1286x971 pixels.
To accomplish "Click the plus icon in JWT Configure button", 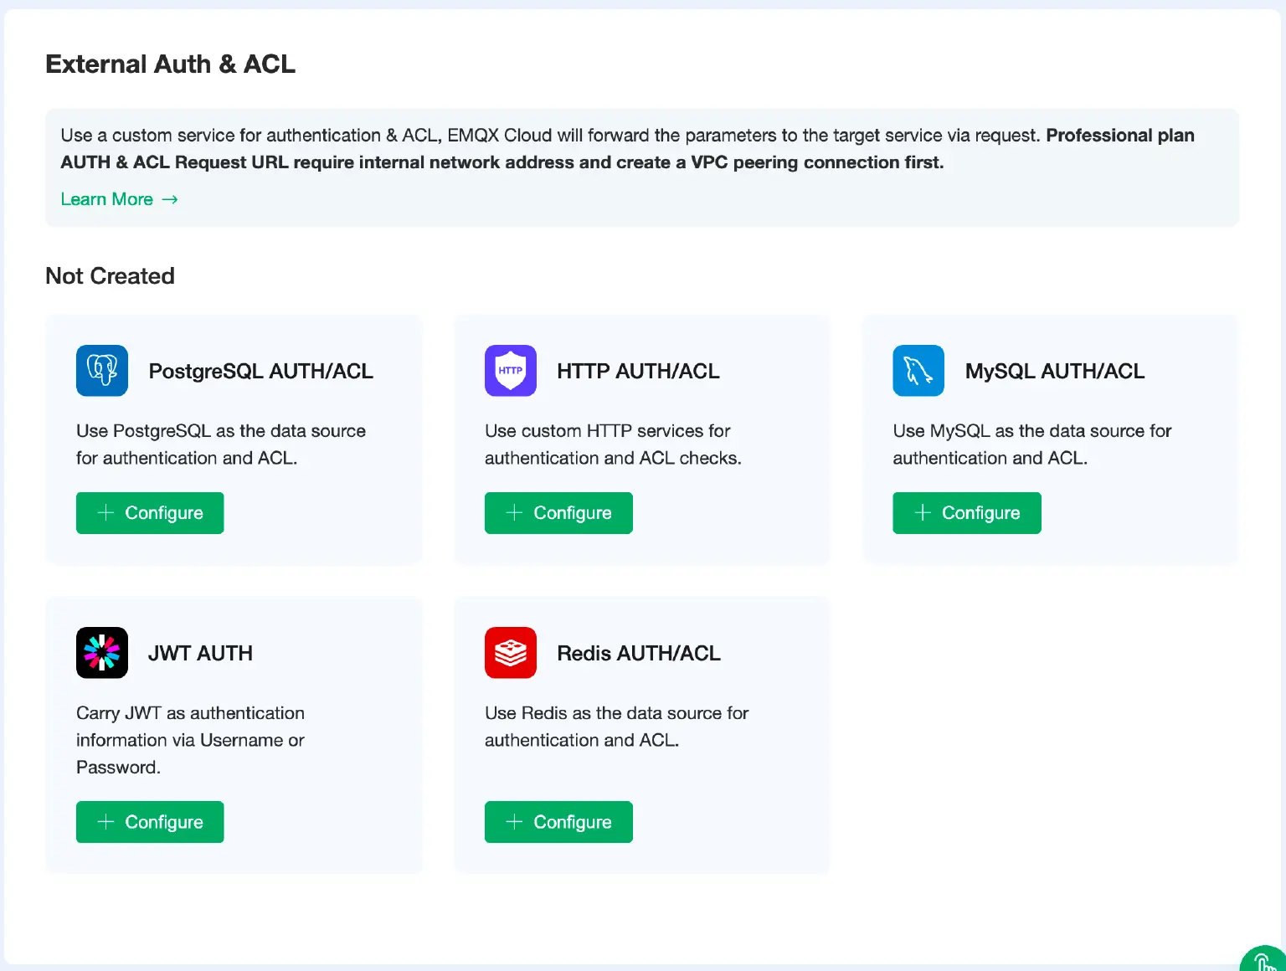I will (105, 822).
